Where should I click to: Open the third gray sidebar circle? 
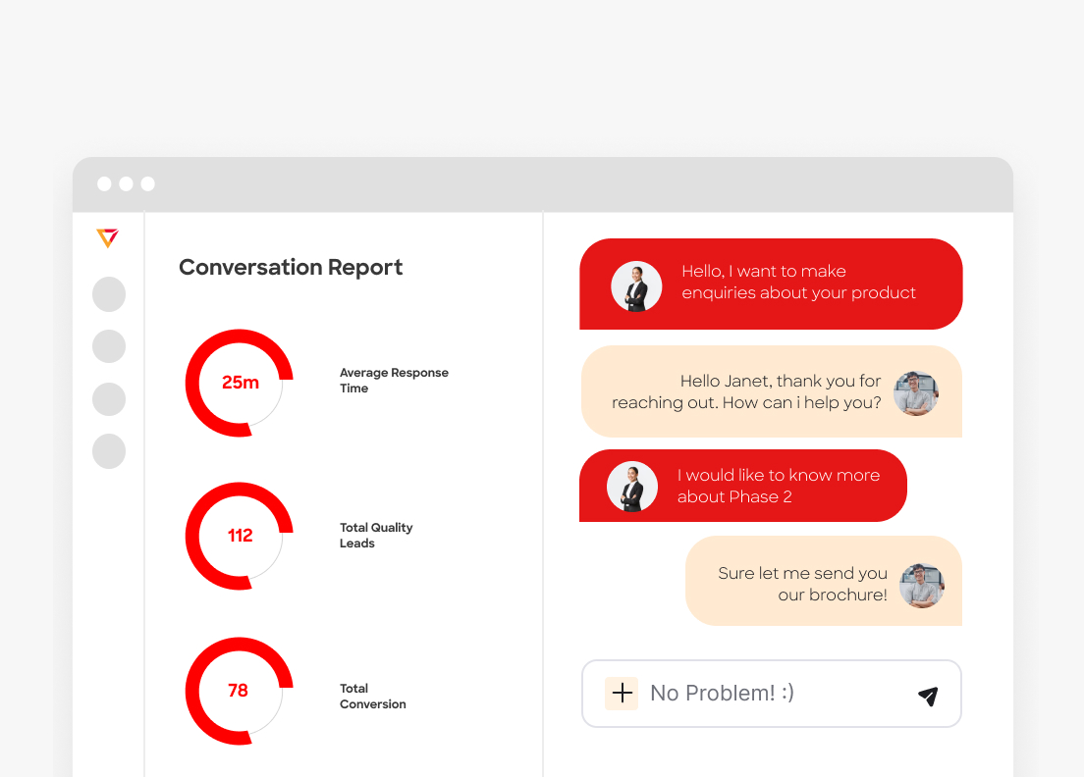109,399
